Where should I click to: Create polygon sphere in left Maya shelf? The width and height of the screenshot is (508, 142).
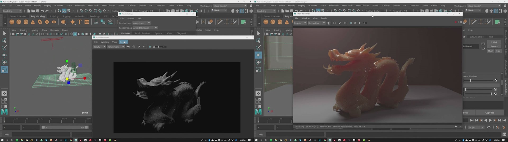pyautogui.click(x=12, y=22)
